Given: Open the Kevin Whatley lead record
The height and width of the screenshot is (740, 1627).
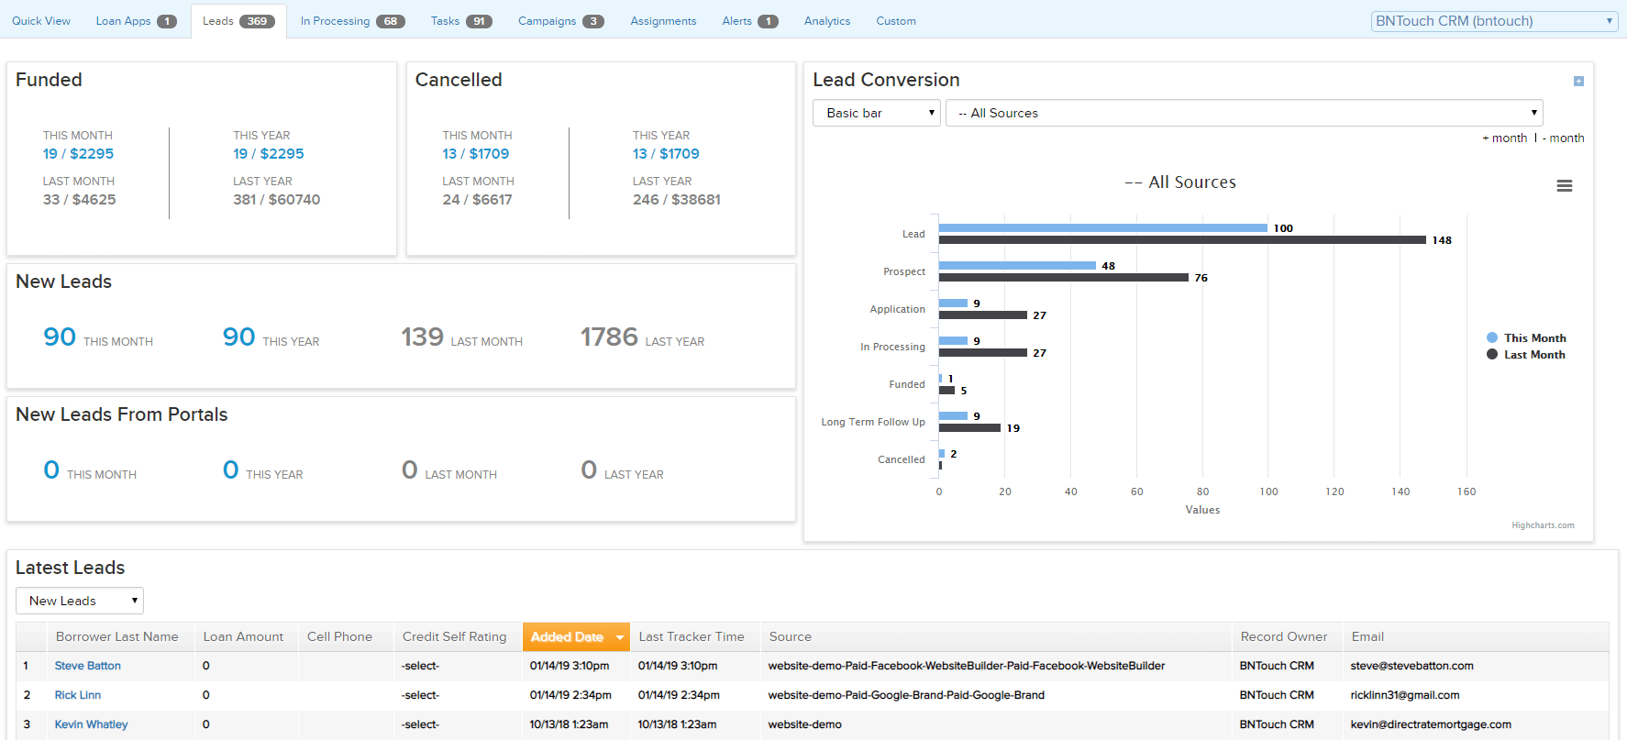Looking at the screenshot, I should pyautogui.click(x=91, y=724).
